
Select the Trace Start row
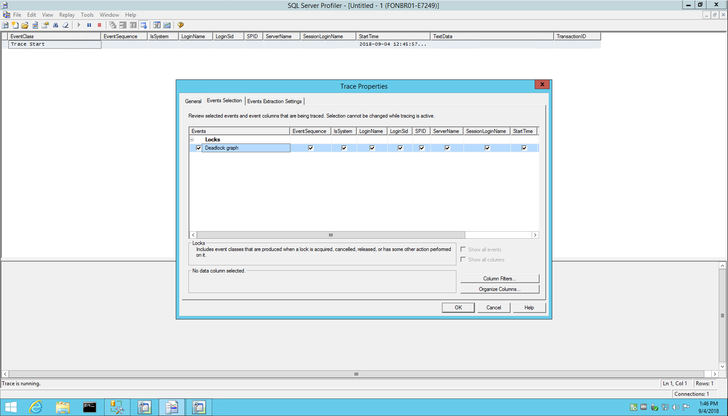(x=301, y=44)
